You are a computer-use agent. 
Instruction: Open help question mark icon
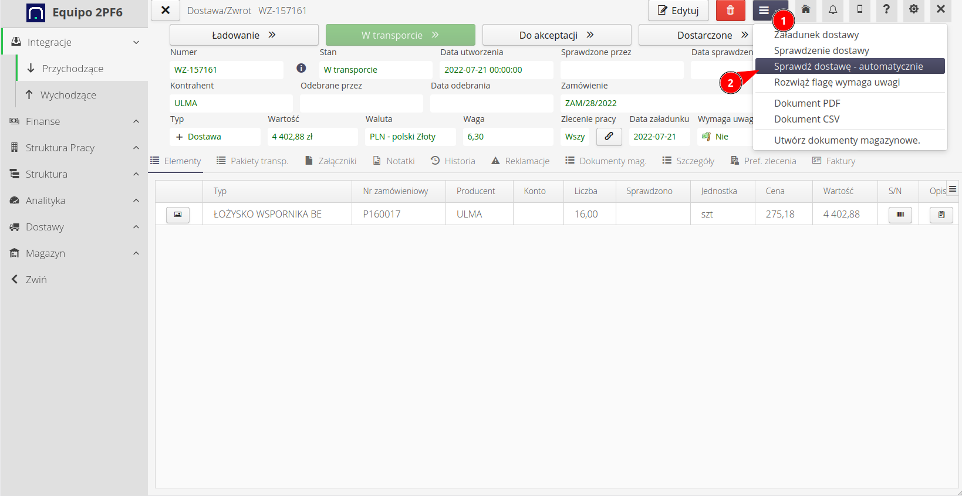click(x=886, y=9)
